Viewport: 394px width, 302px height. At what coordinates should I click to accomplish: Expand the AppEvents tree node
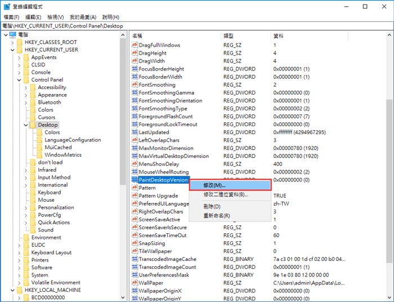click(19, 57)
